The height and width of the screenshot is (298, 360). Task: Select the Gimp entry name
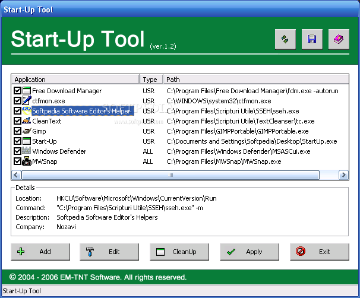click(x=39, y=131)
